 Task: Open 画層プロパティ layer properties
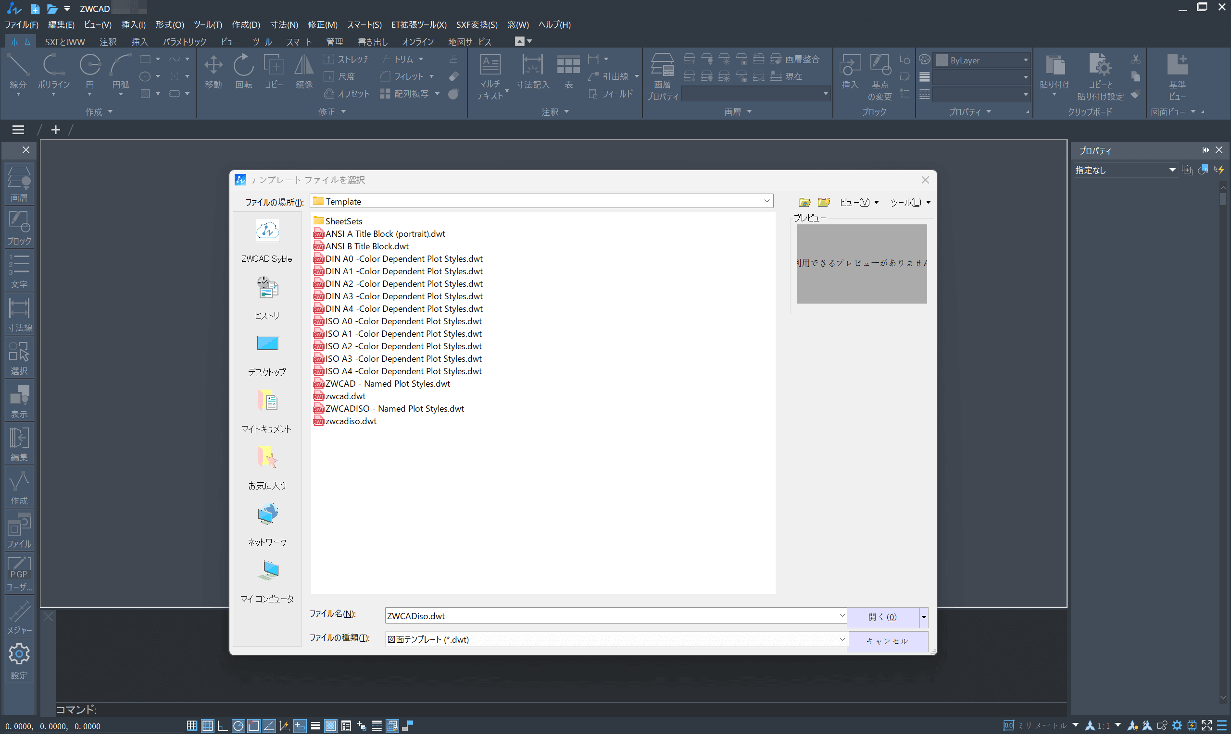pyautogui.click(x=662, y=77)
